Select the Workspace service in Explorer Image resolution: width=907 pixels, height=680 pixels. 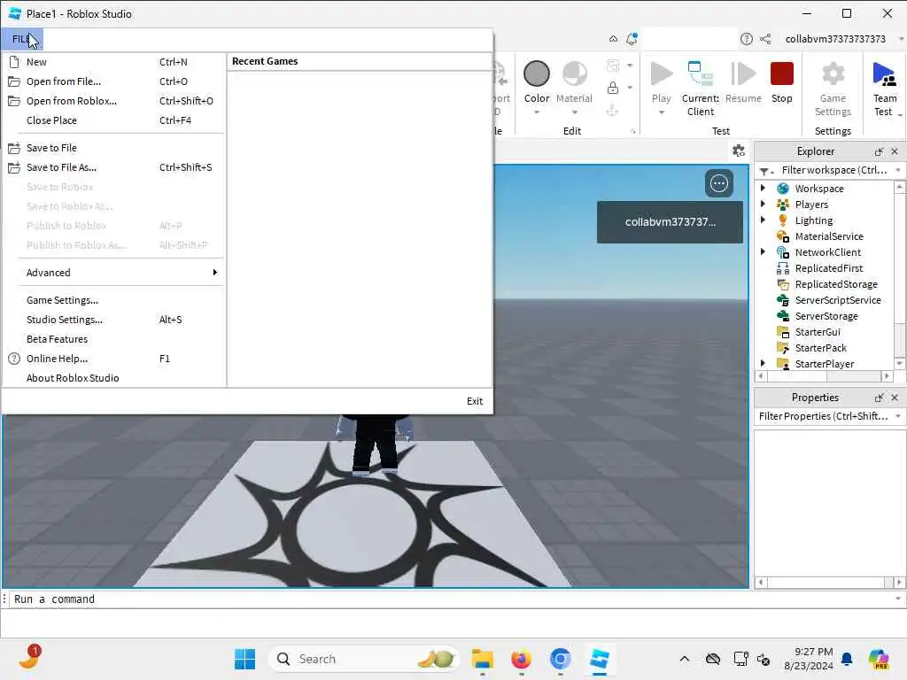pos(819,189)
